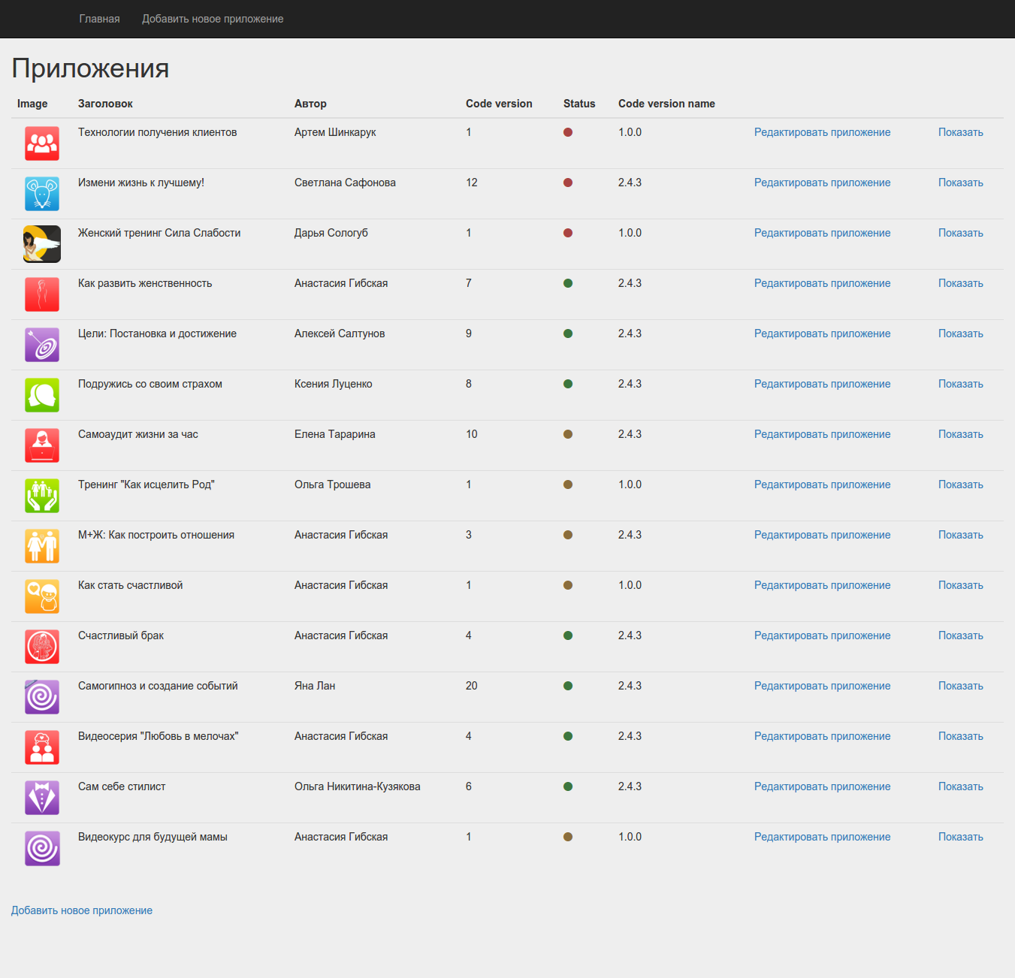Click the green hands-holding-family icon
1015x978 pixels.
coord(42,496)
